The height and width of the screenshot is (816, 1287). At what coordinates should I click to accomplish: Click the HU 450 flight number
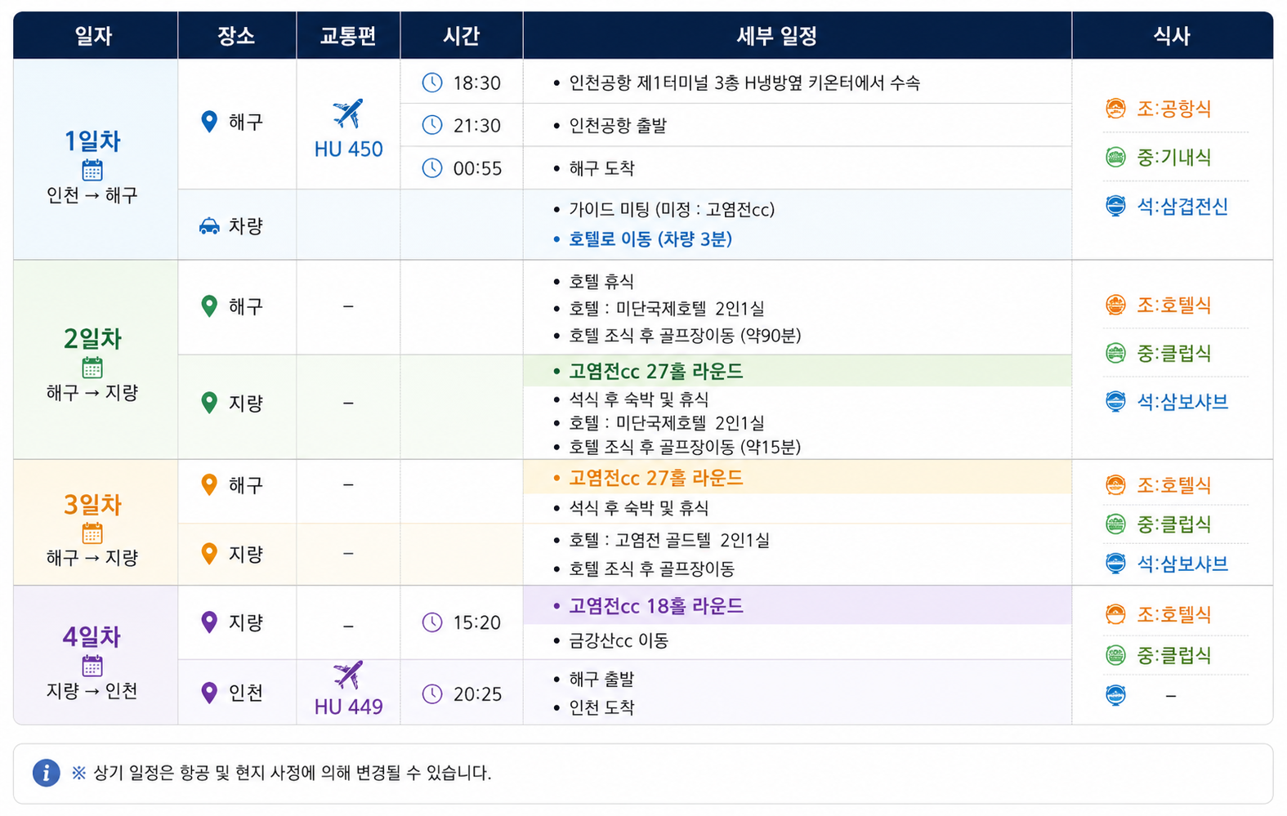coord(348,149)
